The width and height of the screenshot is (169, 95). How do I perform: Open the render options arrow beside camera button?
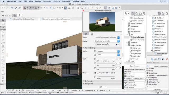[106, 87]
